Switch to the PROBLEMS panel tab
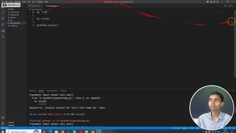The width and height of the screenshot is (236, 133). pos(32,91)
